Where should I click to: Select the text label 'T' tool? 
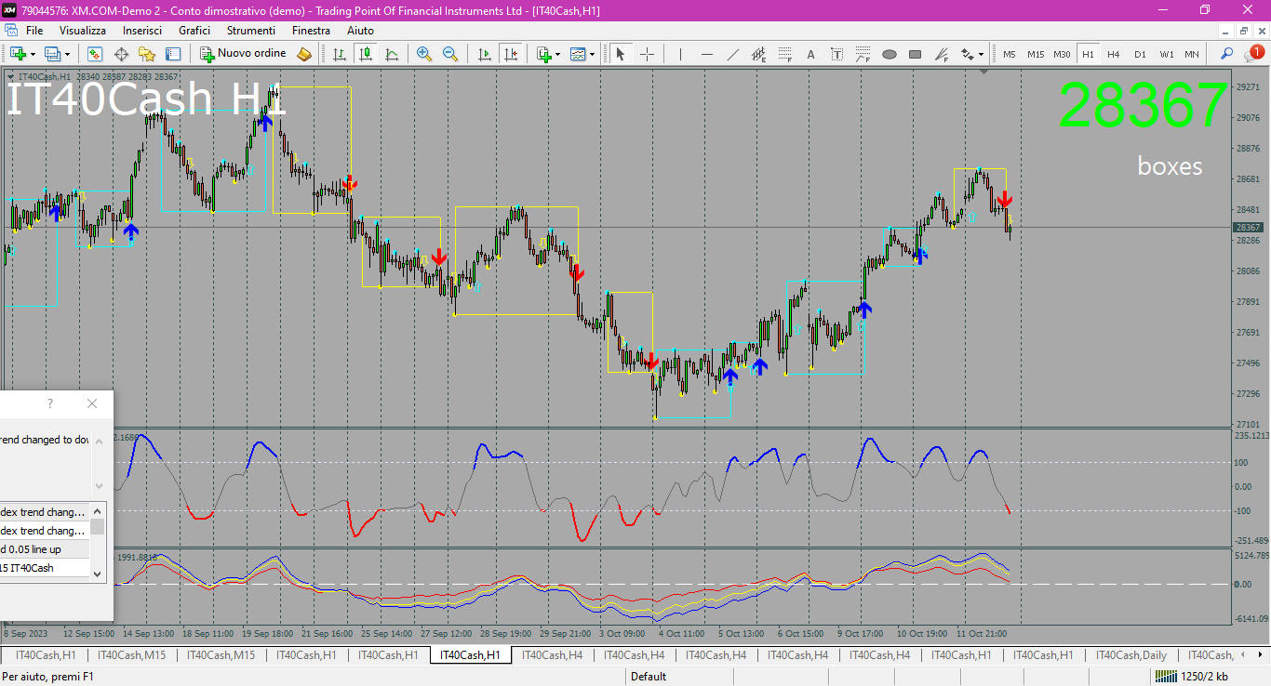836,54
